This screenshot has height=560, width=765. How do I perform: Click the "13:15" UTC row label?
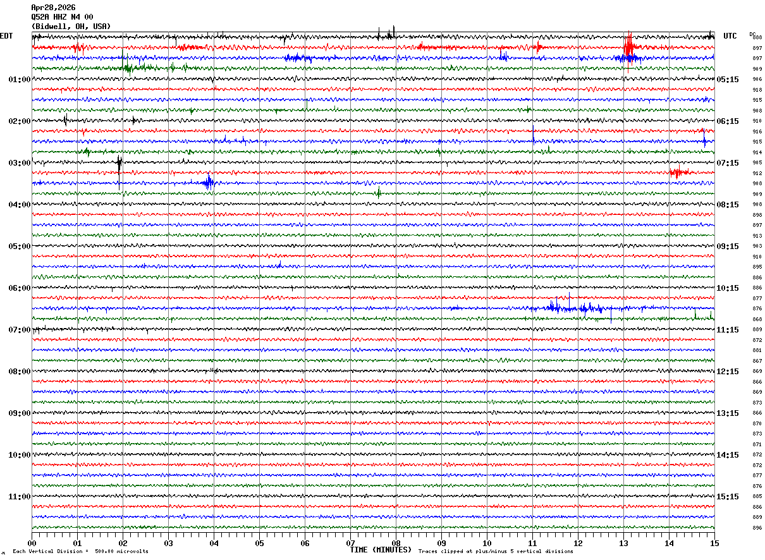tap(728, 413)
